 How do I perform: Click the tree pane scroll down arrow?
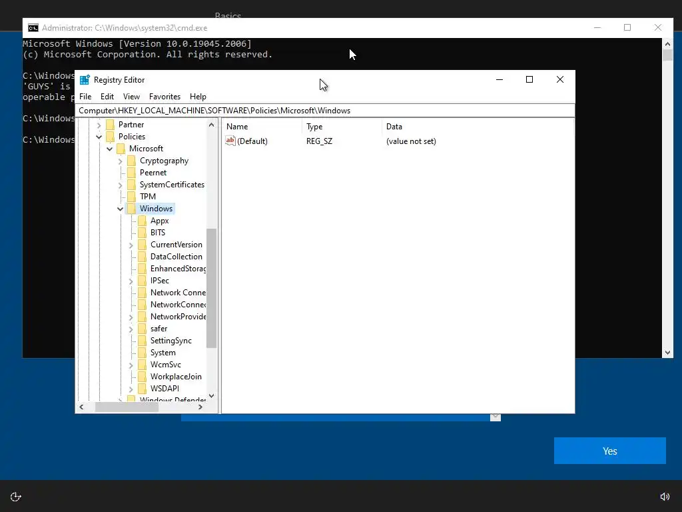click(211, 396)
